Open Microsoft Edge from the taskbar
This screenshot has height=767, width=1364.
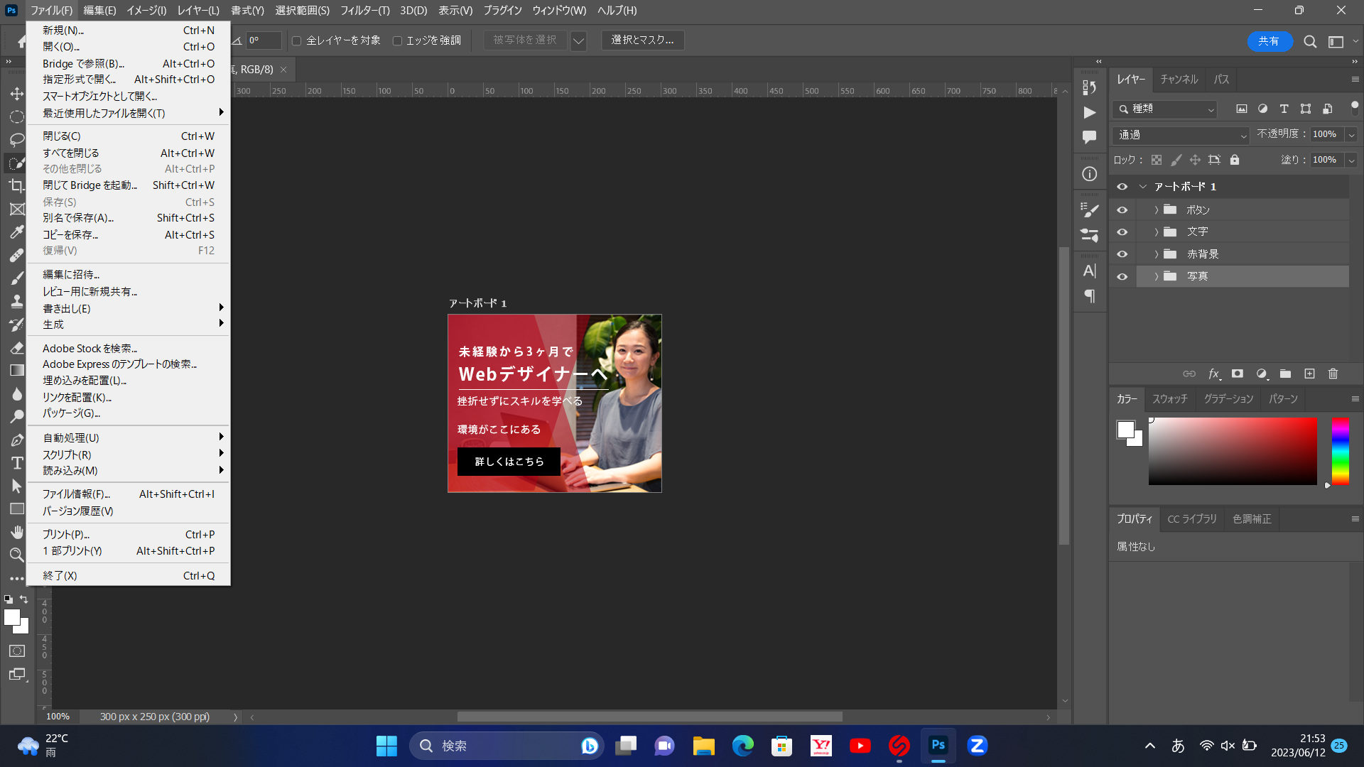pos(742,746)
